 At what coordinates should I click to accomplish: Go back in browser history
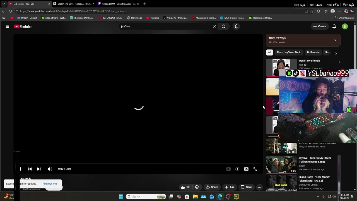click(4, 11)
